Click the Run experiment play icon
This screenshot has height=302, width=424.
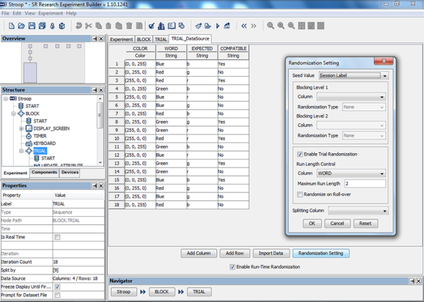[217, 26]
